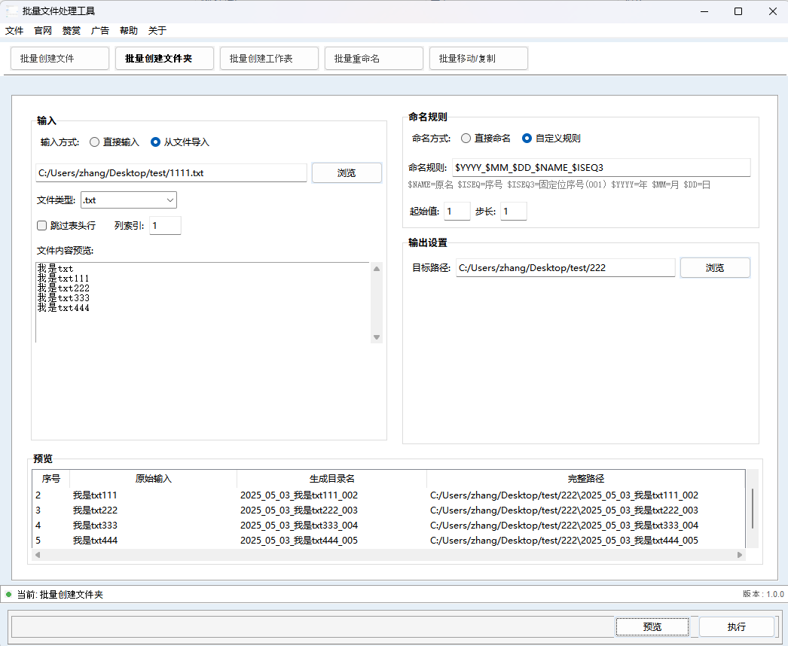Choose 直接命名 naming method
The image size is (788, 646).
pyautogui.click(x=466, y=139)
